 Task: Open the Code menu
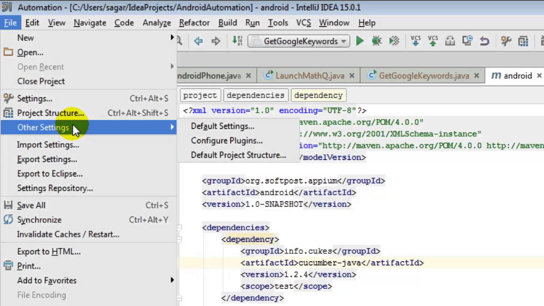coord(124,23)
